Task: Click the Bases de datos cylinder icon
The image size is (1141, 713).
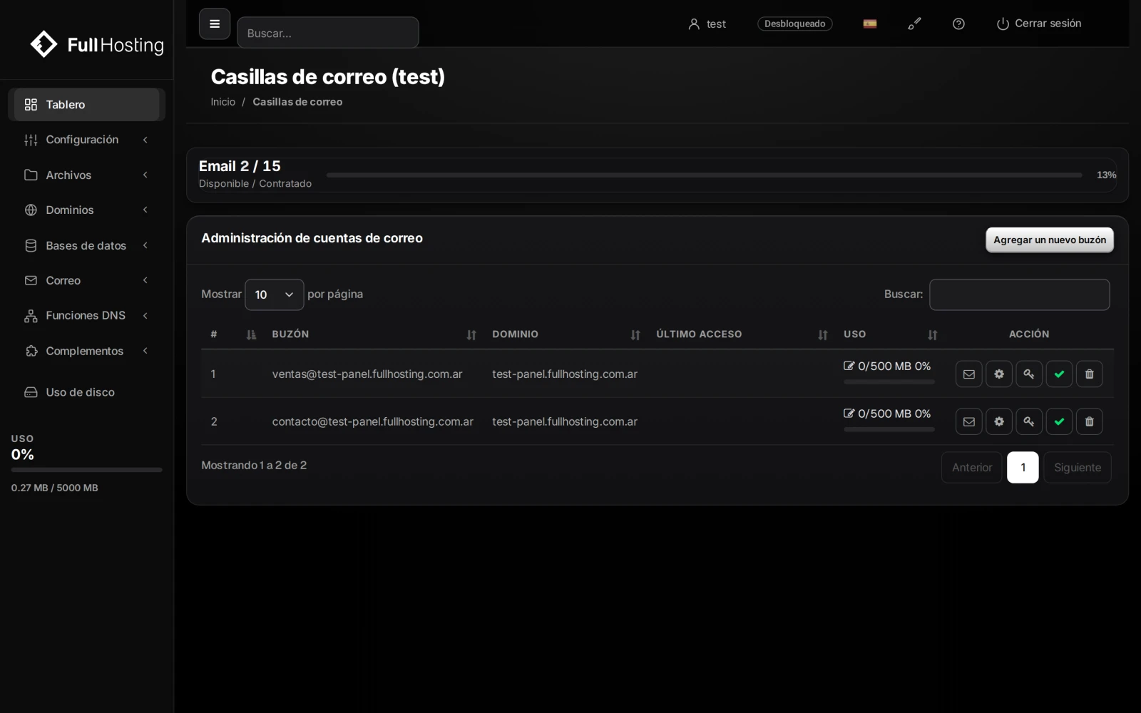Action: coord(31,245)
